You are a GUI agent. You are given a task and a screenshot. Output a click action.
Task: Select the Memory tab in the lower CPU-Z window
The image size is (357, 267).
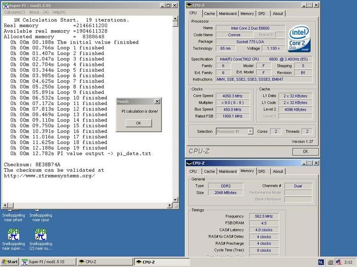[x=247, y=171]
